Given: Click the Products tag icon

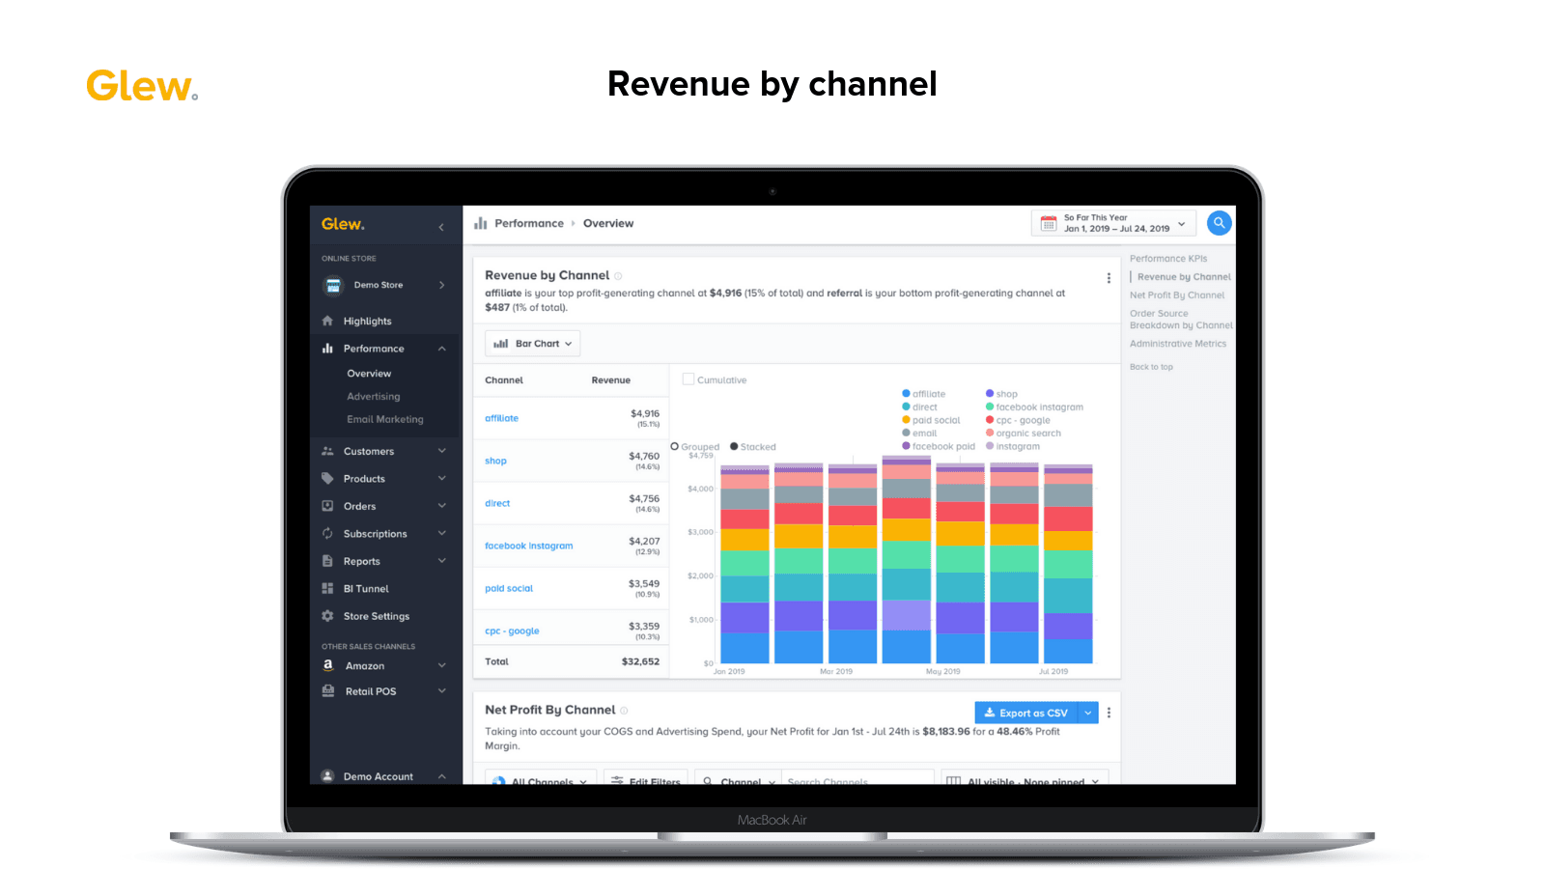Looking at the screenshot, I should tap(329, 478).
